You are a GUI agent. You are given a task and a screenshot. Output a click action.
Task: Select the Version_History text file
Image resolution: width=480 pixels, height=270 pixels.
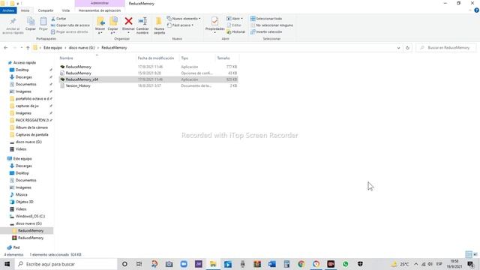(148, 85)
